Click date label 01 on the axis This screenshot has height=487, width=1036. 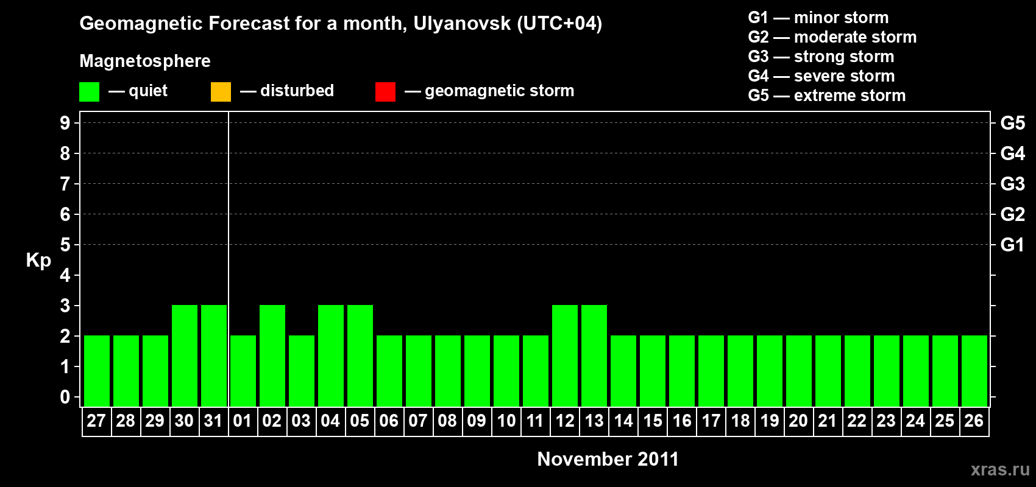[x=243, y=421]
